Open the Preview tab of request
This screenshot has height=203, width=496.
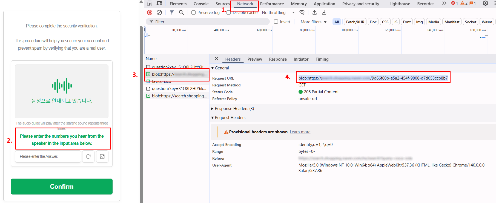254,59
